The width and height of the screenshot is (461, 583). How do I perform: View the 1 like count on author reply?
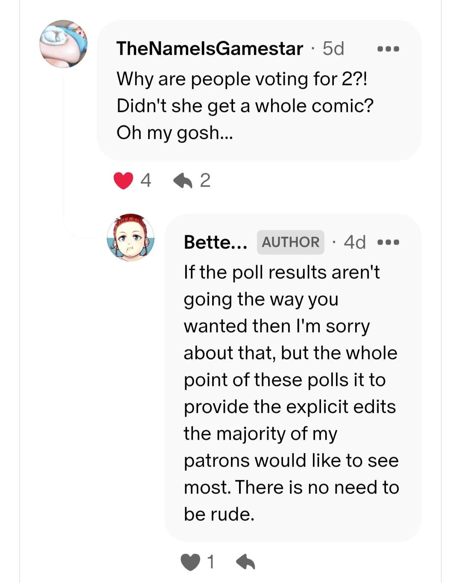211,562
